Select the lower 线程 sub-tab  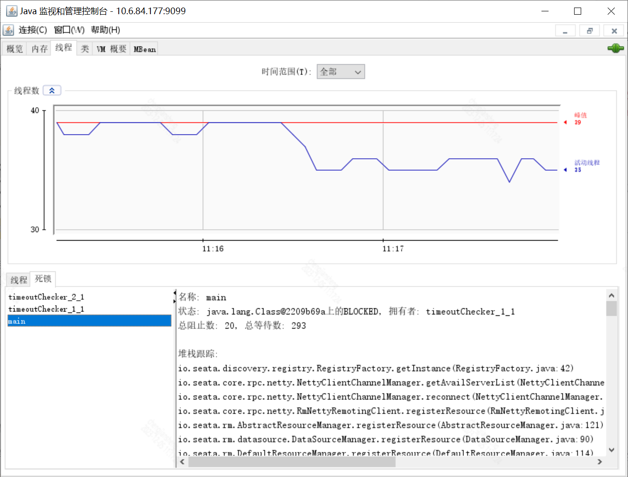[19, 280]
